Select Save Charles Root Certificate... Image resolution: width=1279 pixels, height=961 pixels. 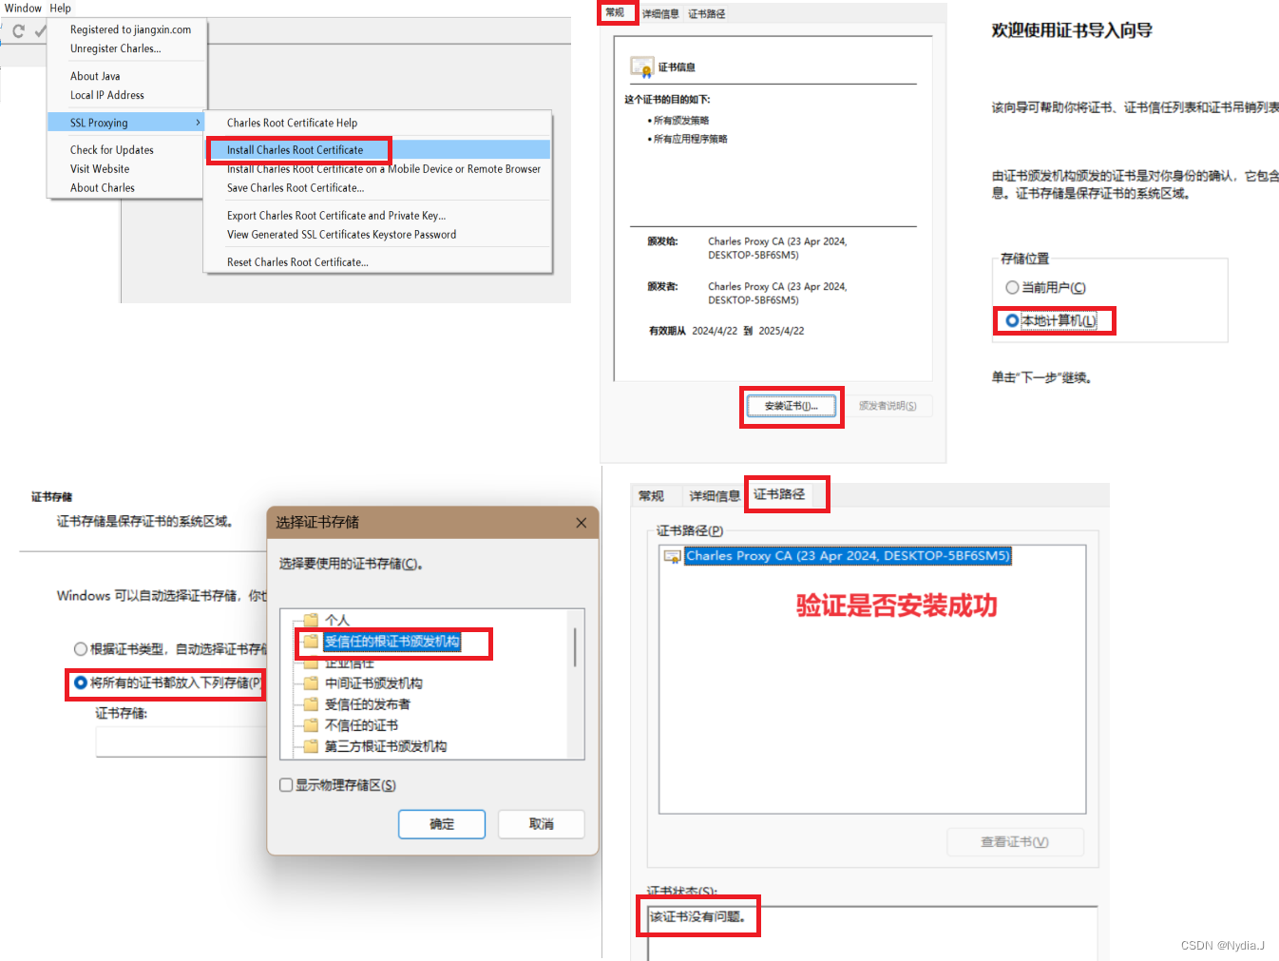295,188
